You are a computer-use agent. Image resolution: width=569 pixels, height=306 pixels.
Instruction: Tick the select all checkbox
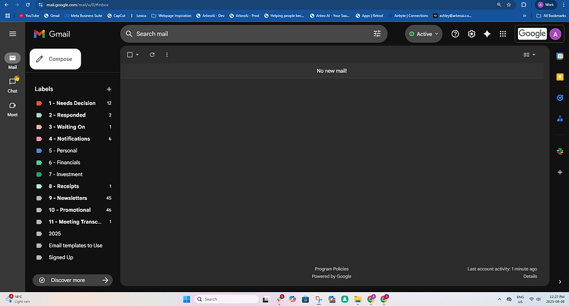coord(129,54)
